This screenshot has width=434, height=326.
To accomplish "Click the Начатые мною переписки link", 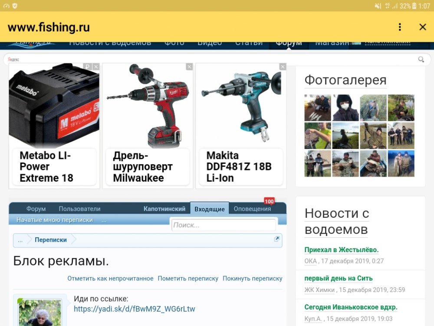I will point(55,220).
